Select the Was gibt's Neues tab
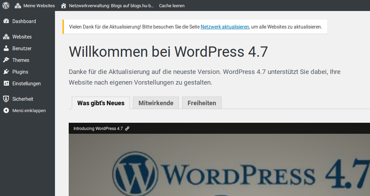The width and height of the screenshot is (370, 196). (101, 103)
